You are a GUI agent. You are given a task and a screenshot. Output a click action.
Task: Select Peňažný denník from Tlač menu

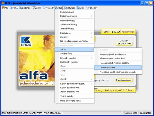(x=74, y=12)
